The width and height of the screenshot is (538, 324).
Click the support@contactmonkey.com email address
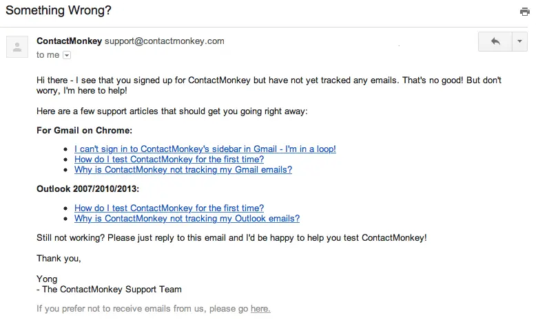click(x=165, y=41)
